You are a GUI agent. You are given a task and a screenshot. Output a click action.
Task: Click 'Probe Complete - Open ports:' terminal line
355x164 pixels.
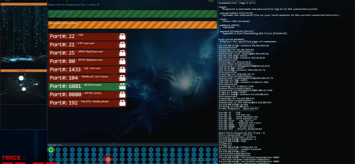[x=239, y=109]
